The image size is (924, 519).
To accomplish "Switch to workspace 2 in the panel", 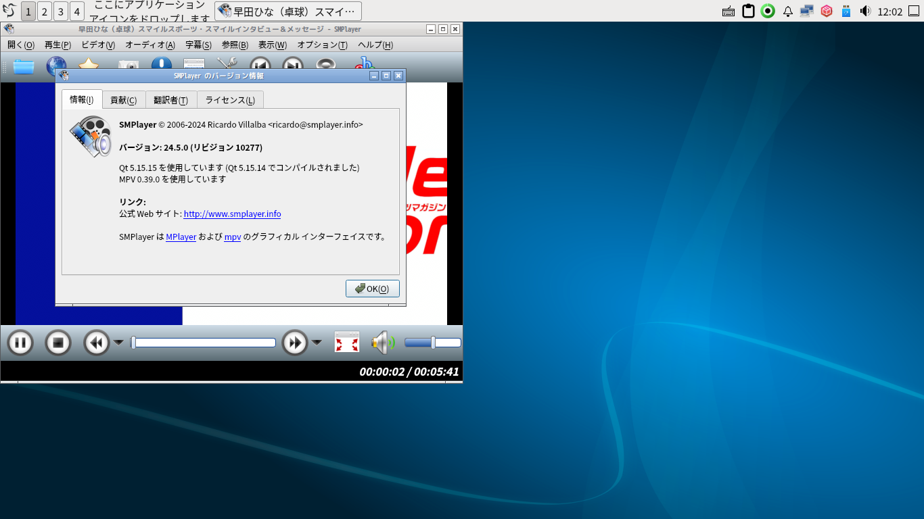I will tap(45, 11).
